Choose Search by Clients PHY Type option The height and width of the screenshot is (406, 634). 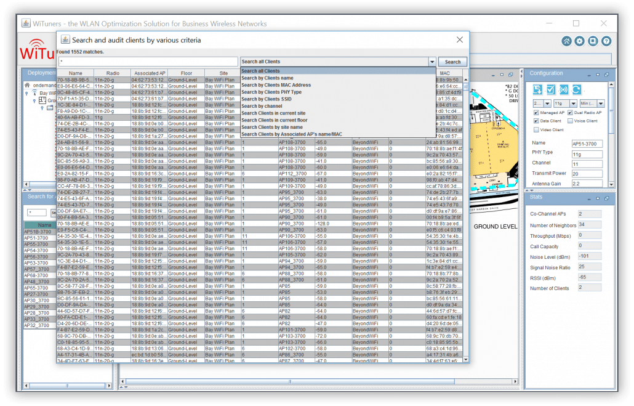pos(338,92)
